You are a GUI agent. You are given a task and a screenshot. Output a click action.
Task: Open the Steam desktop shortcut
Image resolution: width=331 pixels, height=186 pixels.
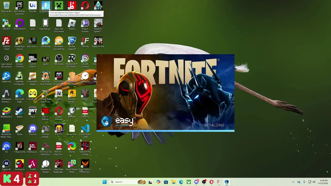(x=19, y=112)
